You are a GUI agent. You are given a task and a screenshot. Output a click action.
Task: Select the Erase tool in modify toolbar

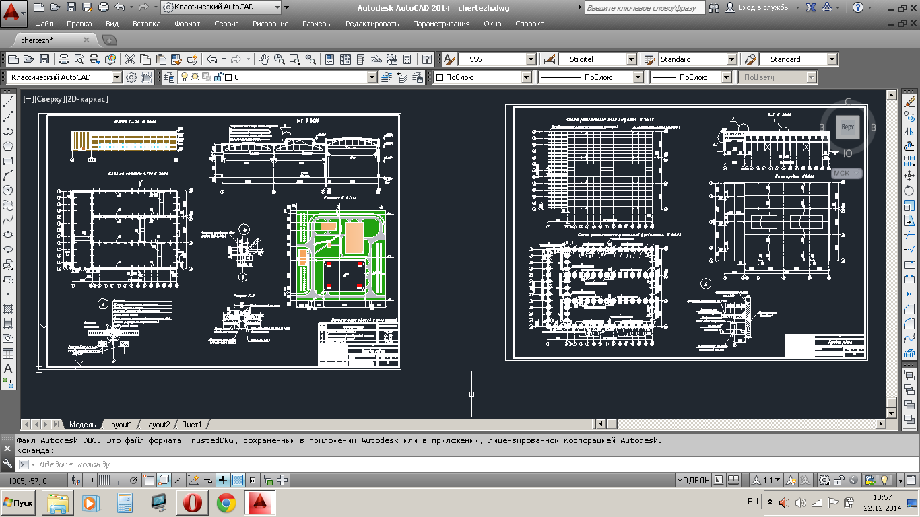point(910,102)
